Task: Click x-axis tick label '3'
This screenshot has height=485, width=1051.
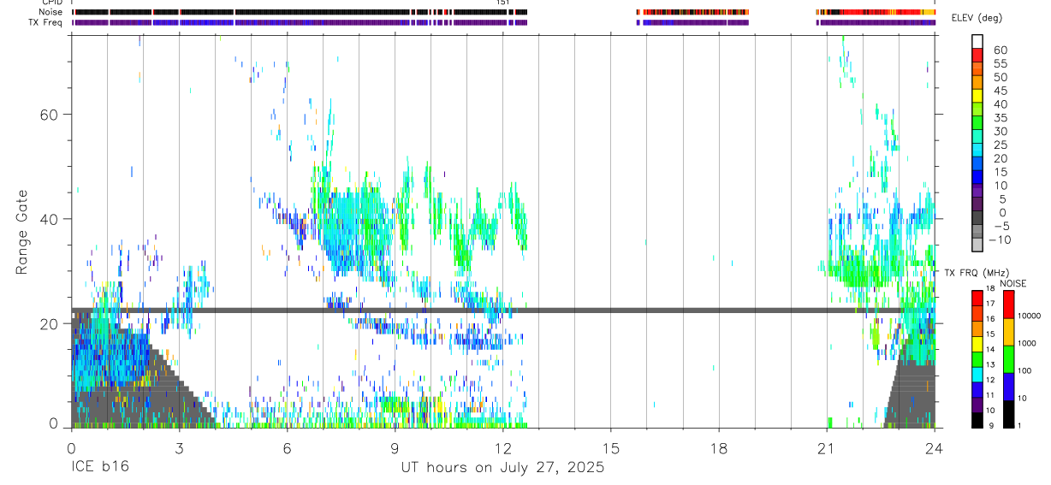Action: (x=179, y=448)
